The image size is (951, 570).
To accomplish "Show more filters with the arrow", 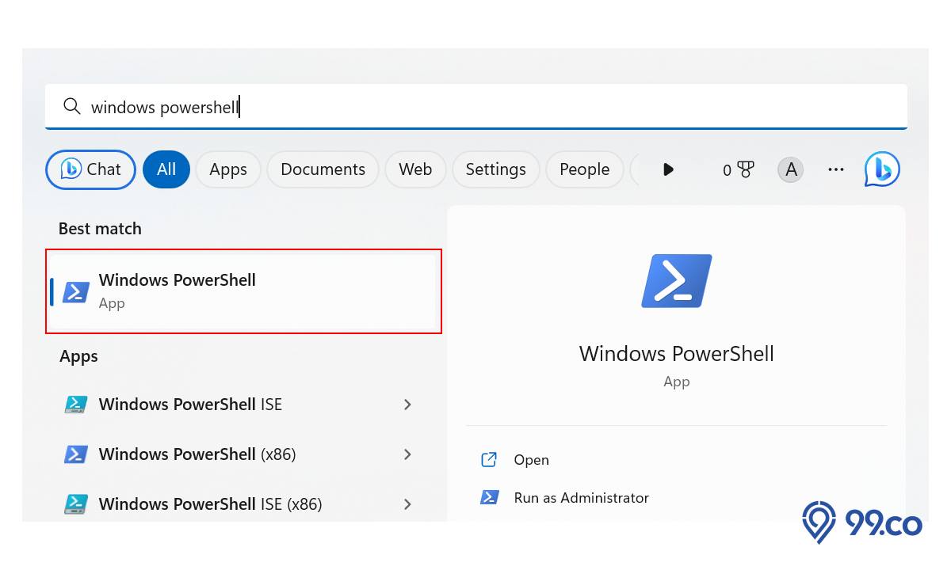I will [x=668, y=169].
